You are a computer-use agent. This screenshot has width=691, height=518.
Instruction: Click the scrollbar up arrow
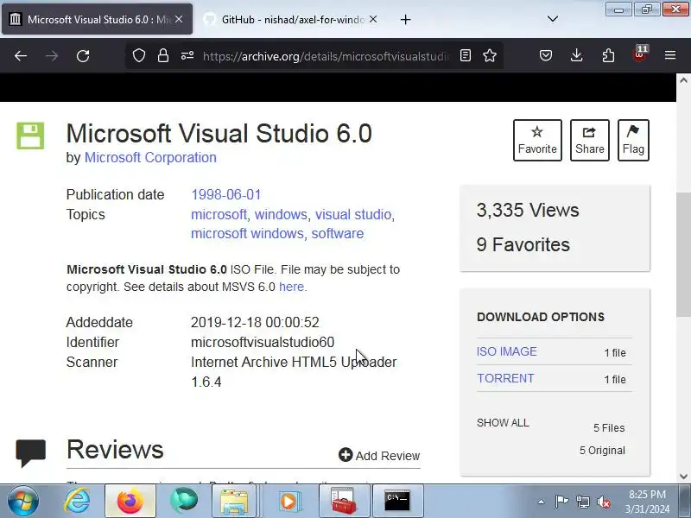click(x=683, y=80)
